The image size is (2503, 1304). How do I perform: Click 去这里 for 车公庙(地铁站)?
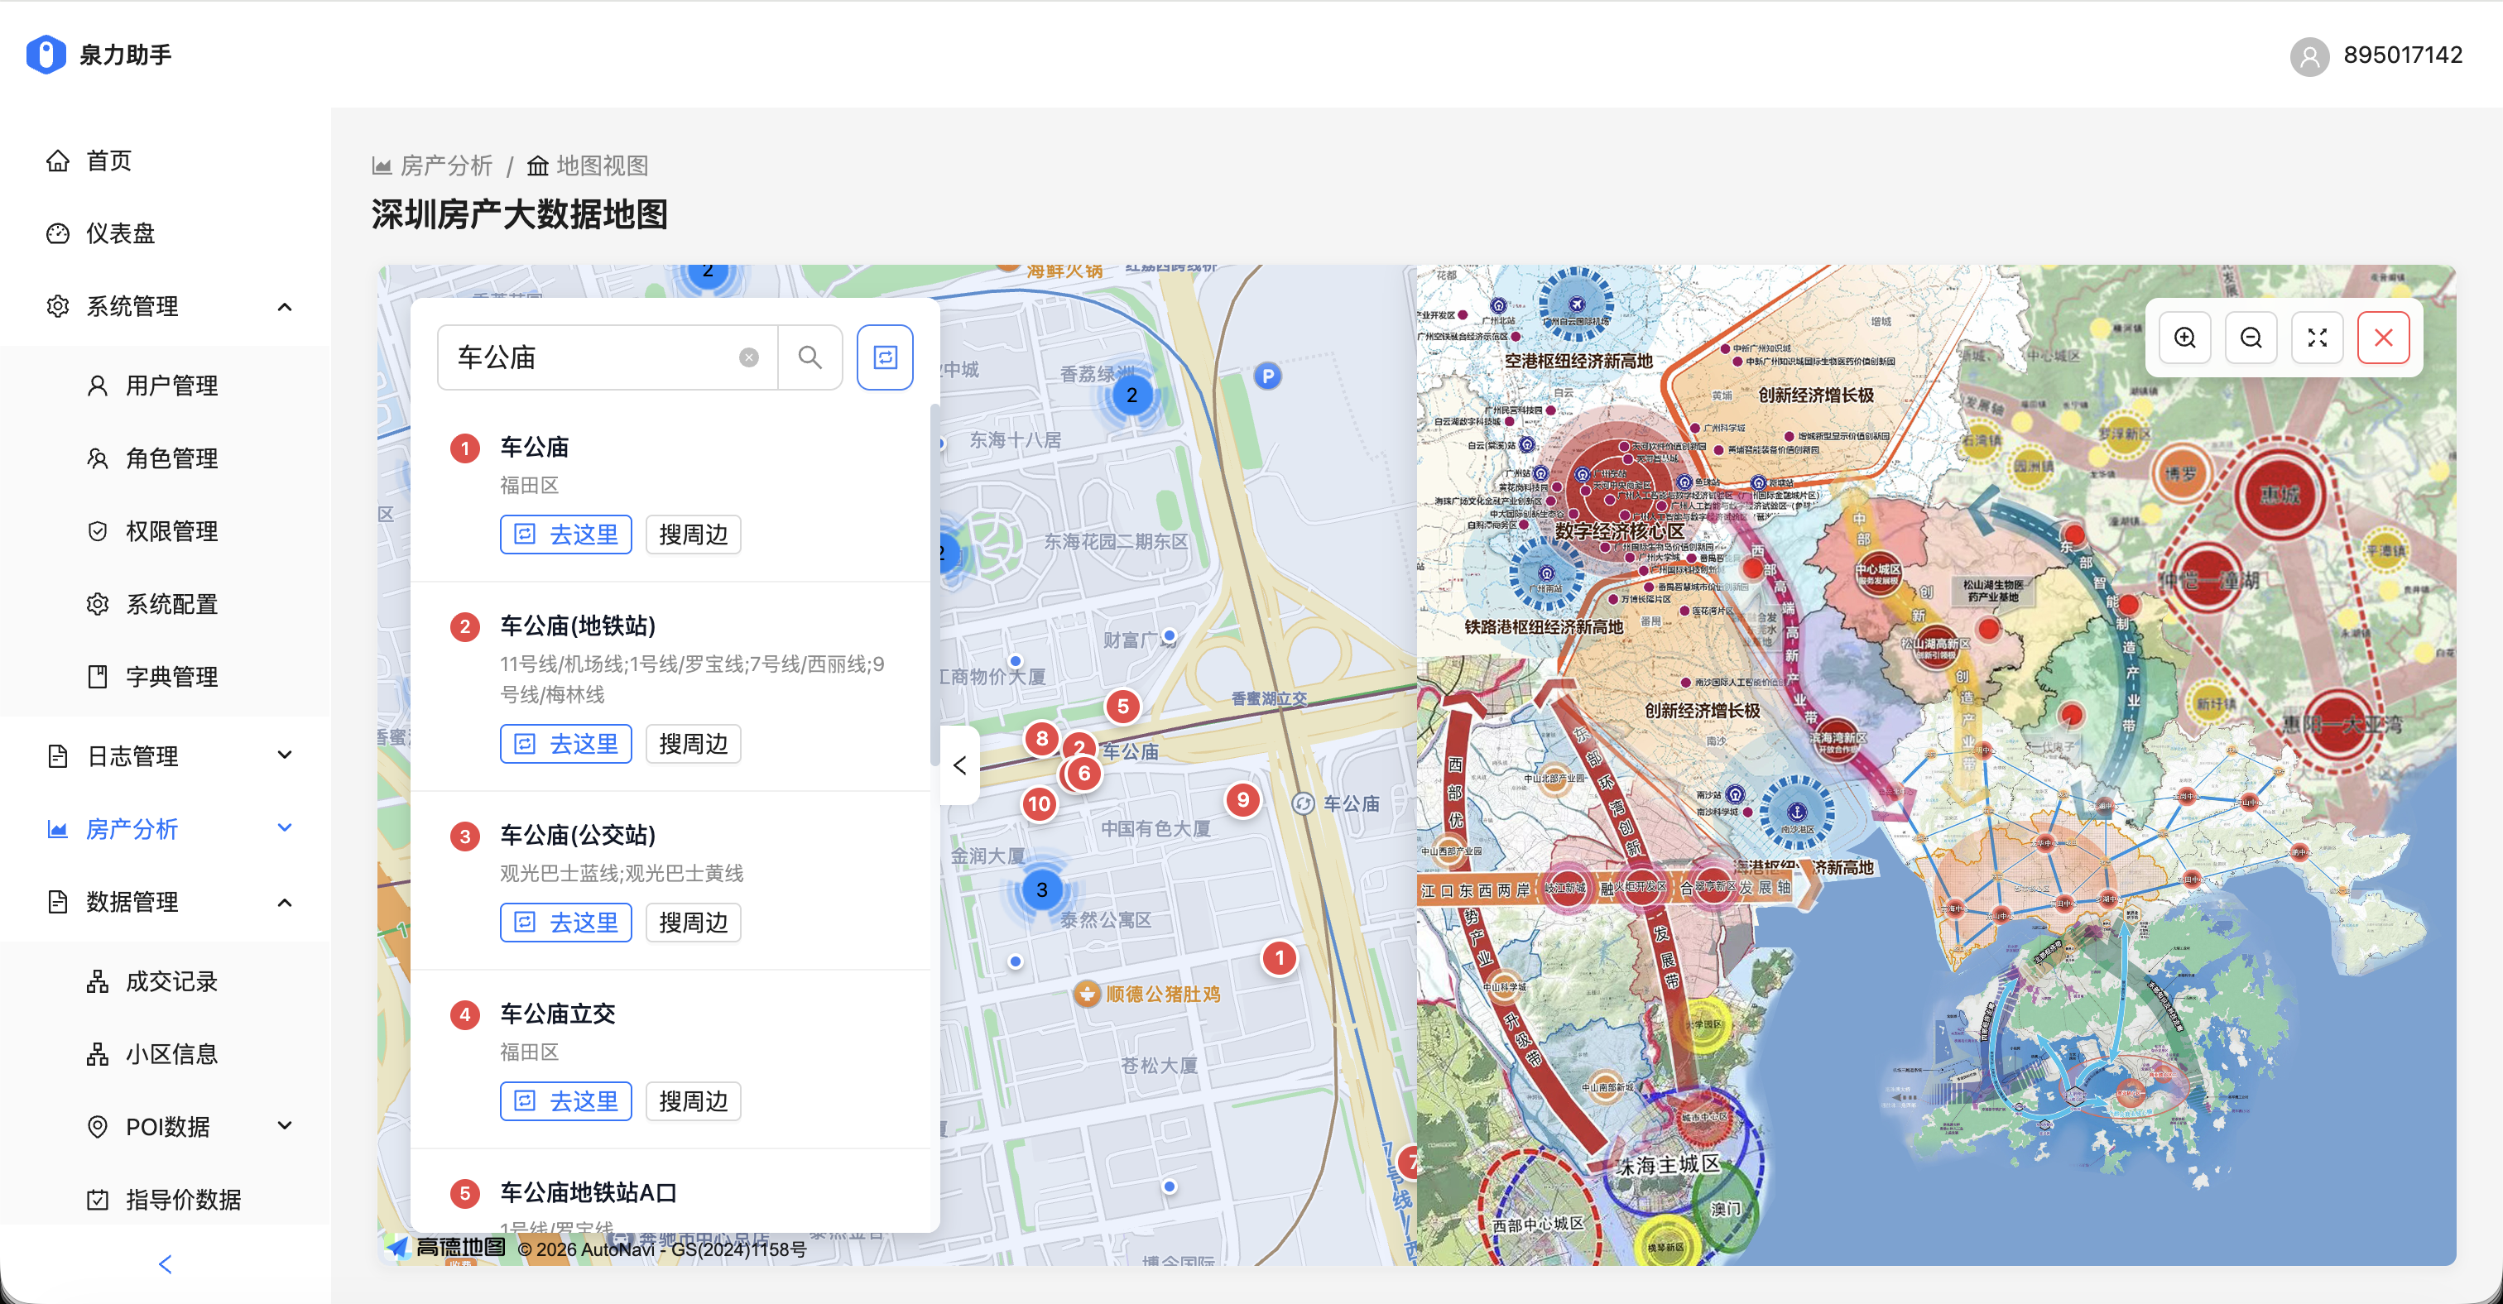(x=565, y=743)
